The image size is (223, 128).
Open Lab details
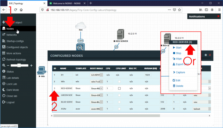point(12,78)
